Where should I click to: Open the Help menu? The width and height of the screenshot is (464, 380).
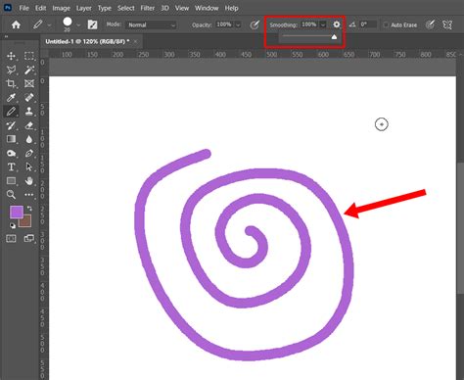click(231, 8)
